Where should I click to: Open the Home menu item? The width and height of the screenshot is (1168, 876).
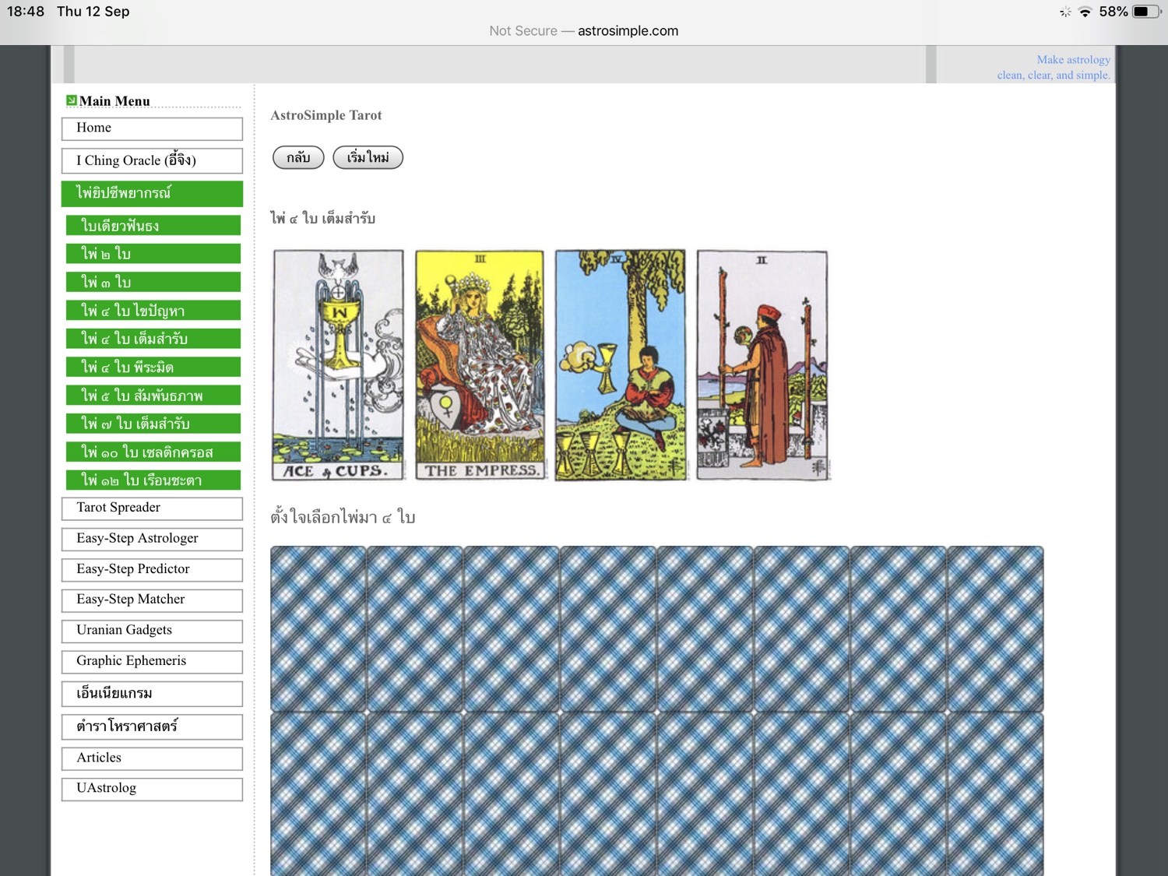click(152, 128)
